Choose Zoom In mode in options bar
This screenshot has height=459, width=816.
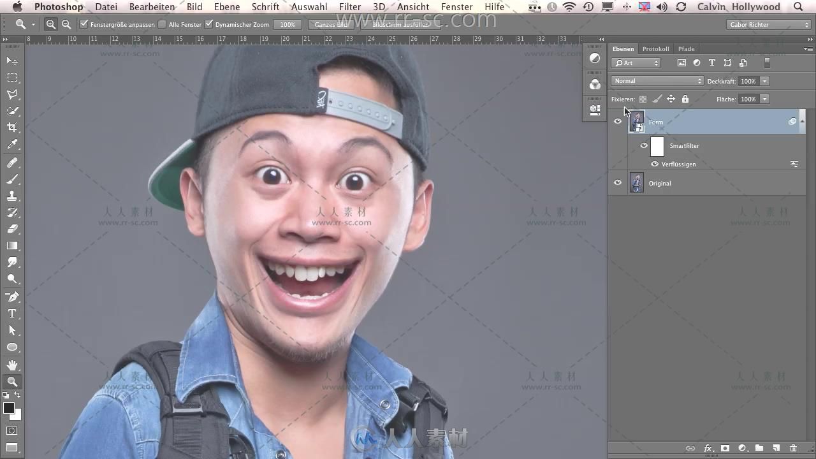click(51, 24)
